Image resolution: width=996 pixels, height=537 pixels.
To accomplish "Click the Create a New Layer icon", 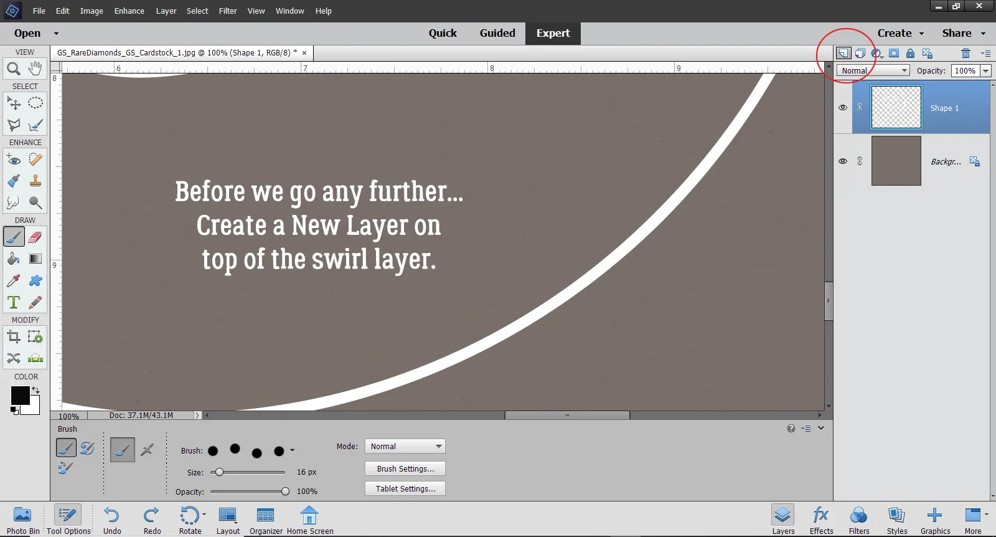I will pyautogui.click(x=843, y=53).
